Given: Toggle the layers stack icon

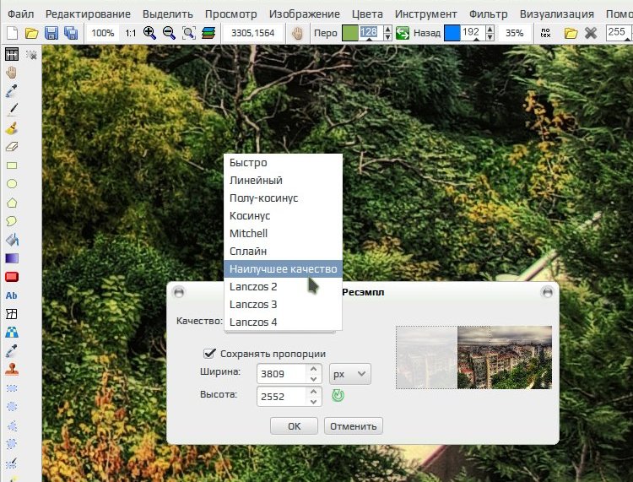Looking at the screenshot, I should (208, 33).
